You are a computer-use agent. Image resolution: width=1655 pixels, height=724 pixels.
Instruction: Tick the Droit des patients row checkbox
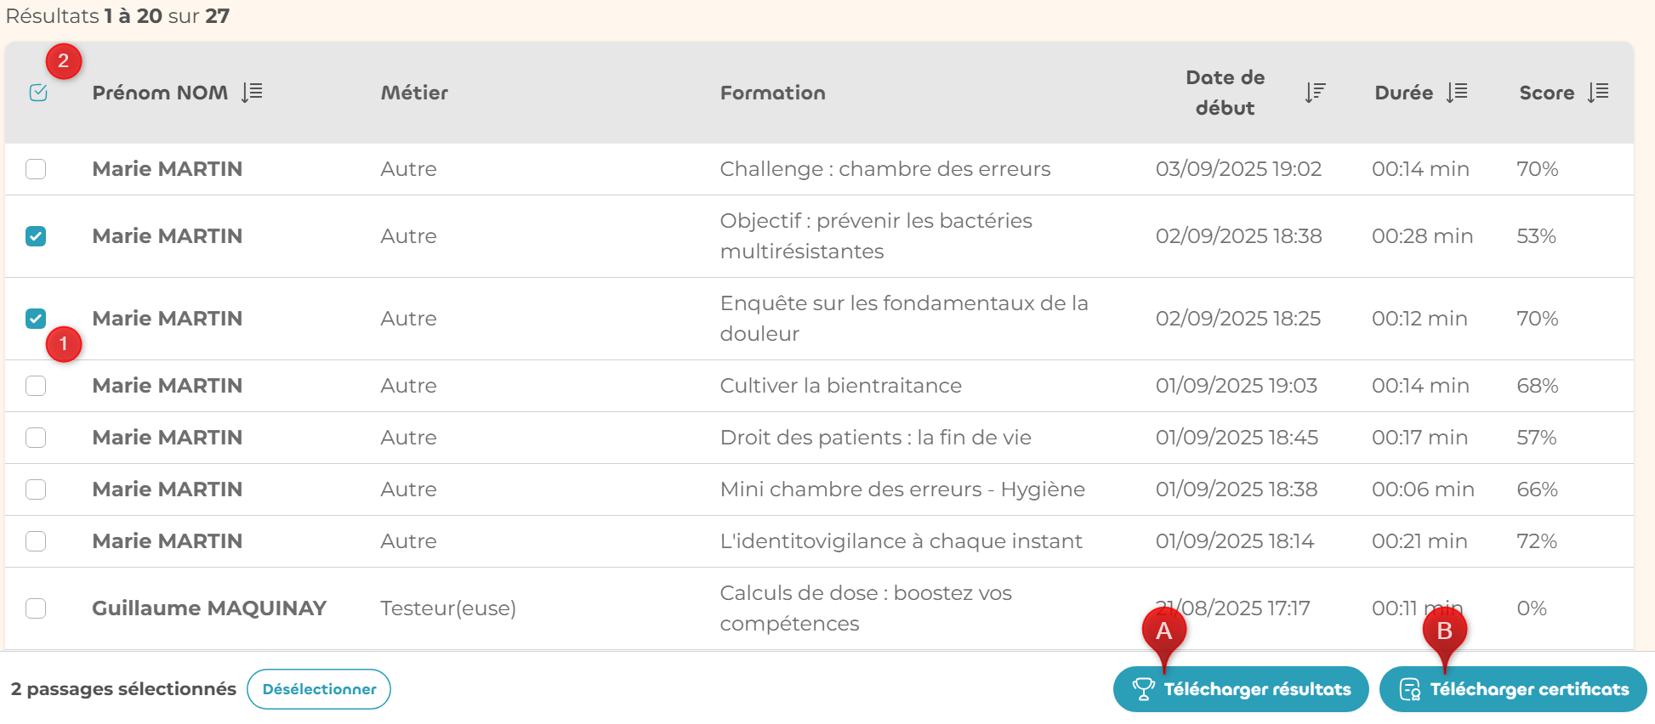pyautogui.click(x=36, y=438)
